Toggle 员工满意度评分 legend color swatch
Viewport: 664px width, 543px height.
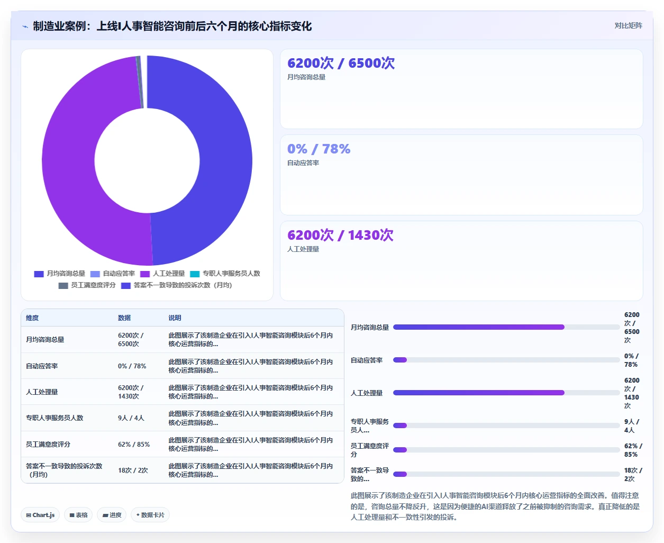[63, 285]
